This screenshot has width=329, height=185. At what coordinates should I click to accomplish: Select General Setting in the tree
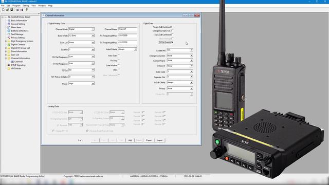(18, 24)
